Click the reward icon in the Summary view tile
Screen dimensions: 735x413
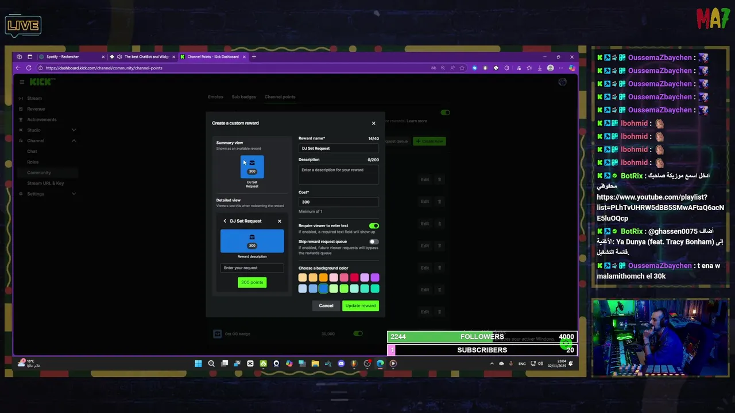pos(252,163)
